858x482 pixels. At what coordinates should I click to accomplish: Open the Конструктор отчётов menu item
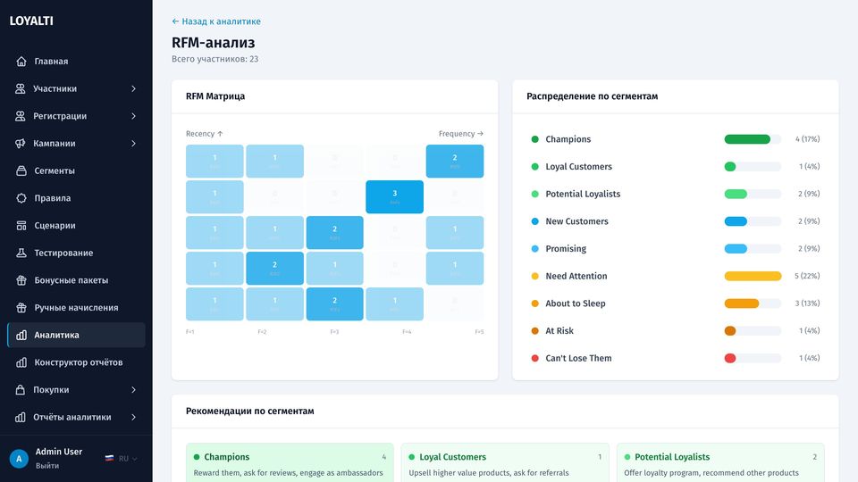[76, 362]
